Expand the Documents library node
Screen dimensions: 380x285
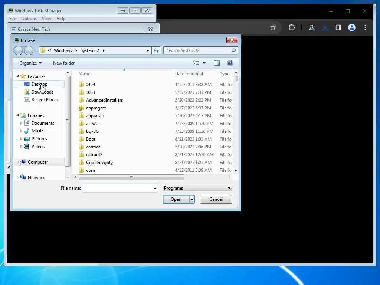(x=21, y=123)
